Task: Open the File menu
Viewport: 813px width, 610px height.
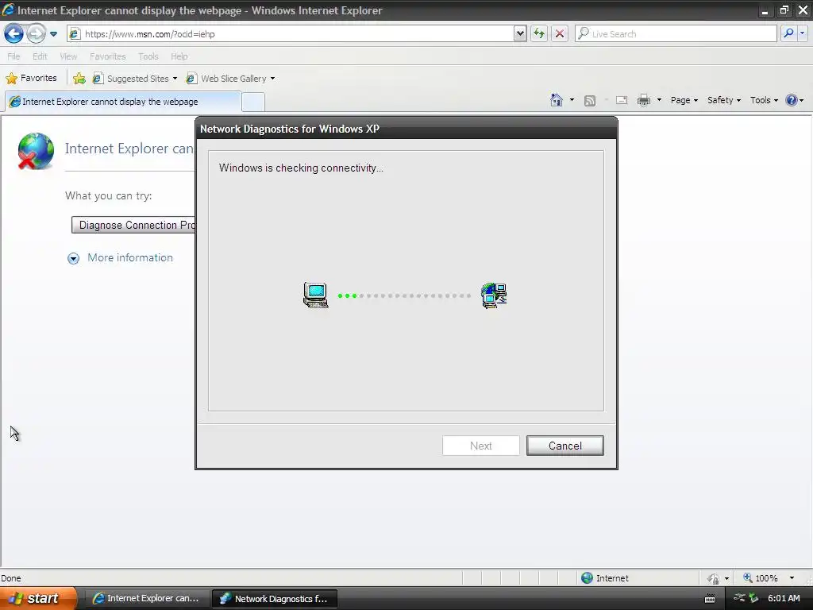Action: (x=13, y=56)
